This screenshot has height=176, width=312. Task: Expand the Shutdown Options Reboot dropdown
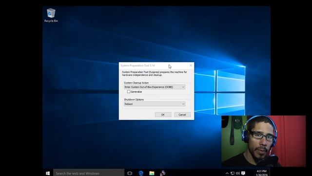[155, 104]
